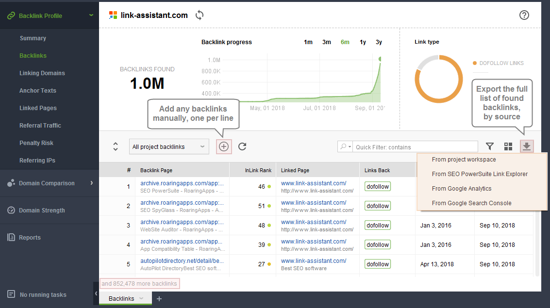Collapse the left sidebar with arrow handle
This screenshot has height=308, width=550.
tap(96, 293)
